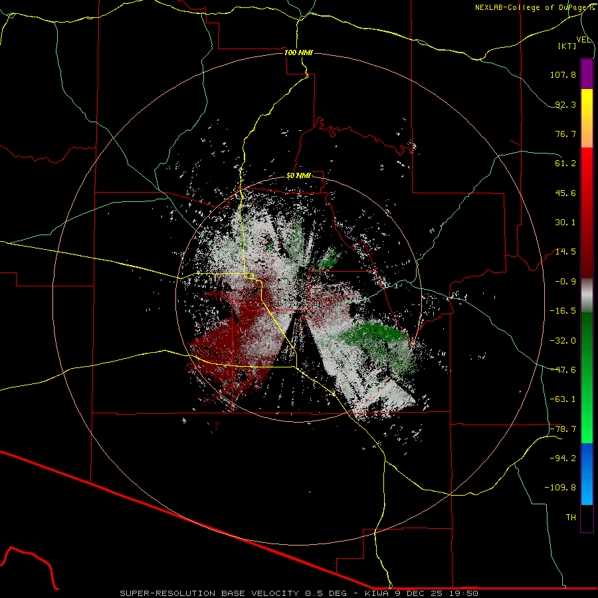Click the -78.7 value on velocity scale
This screenshot has height=598, width=598.
[563, 429]
